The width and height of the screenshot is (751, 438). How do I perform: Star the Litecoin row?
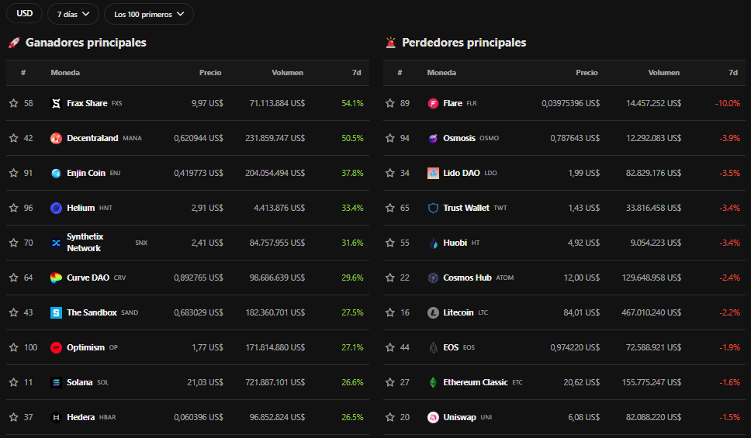coord(390,312)
